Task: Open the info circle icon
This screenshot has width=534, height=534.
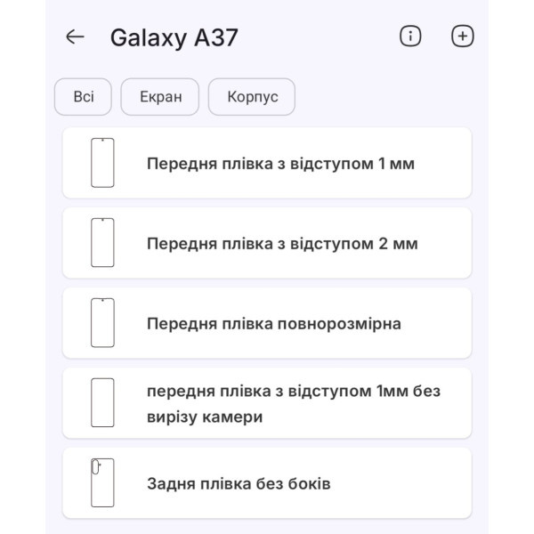Action: pyautogui.click(x=410, y=36)
